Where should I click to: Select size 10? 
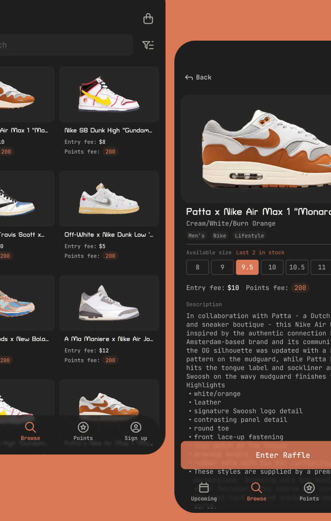coord(272,267)
